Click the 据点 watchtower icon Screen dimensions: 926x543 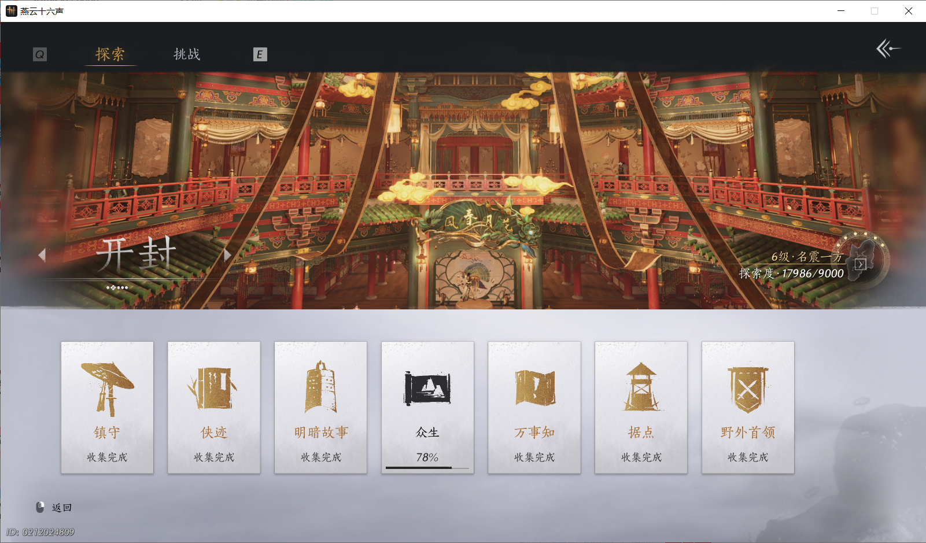pyautogui.click(x=641, y=386)
